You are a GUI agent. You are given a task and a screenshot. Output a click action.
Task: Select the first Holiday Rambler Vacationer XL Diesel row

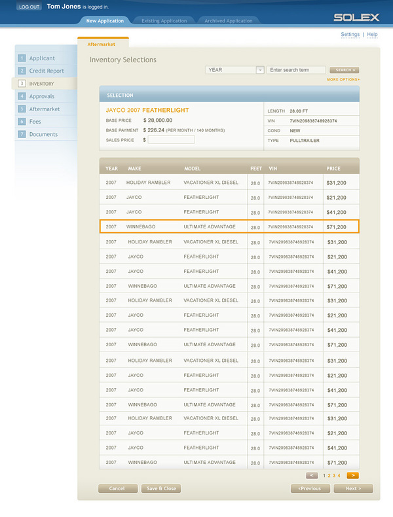[229, 183]
